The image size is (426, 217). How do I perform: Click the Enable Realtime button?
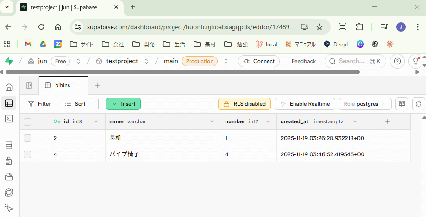point(305,104)
